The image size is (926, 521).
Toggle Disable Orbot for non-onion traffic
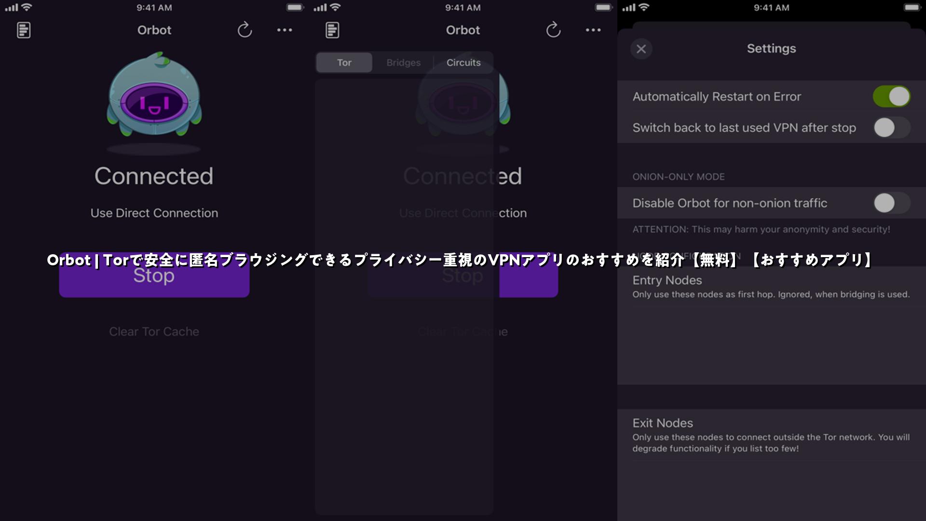(891, 203)
